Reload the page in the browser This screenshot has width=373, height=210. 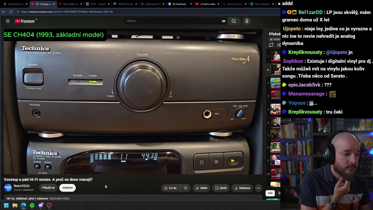click(11, 12)
